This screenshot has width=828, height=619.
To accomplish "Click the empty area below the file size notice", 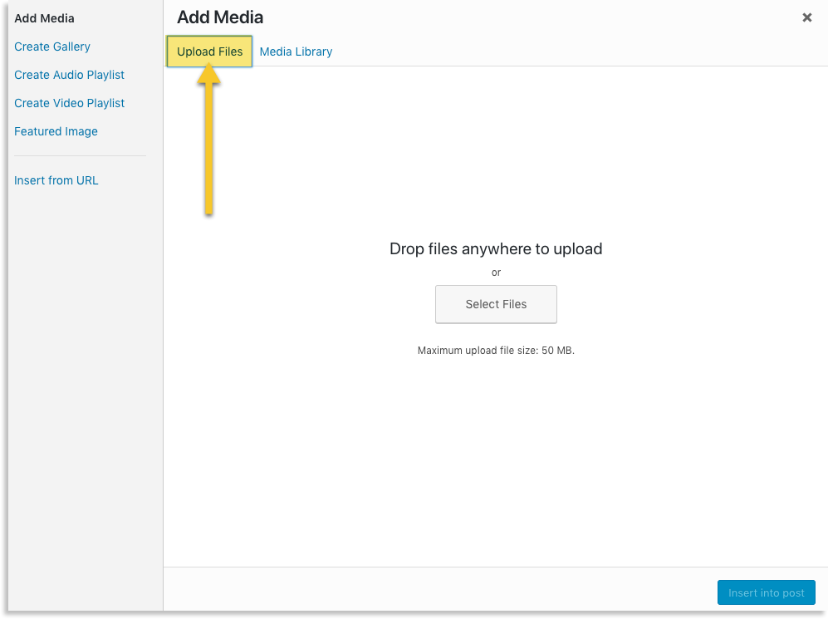I will pos(496,457).
